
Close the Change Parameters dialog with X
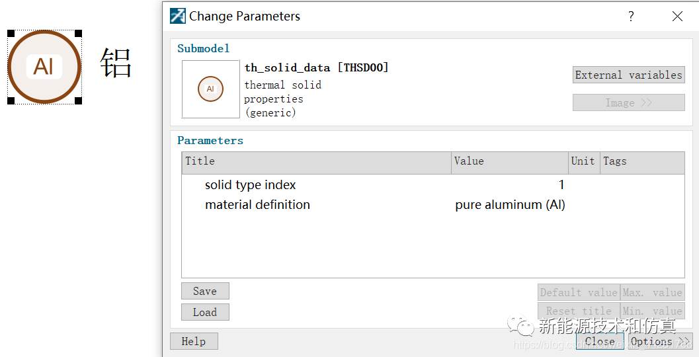677,17
